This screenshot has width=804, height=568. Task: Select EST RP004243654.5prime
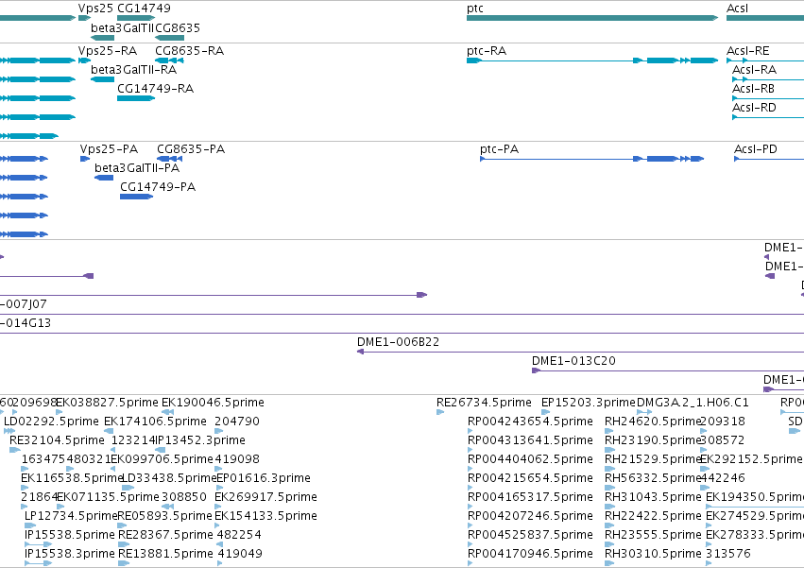click(530, 422)
